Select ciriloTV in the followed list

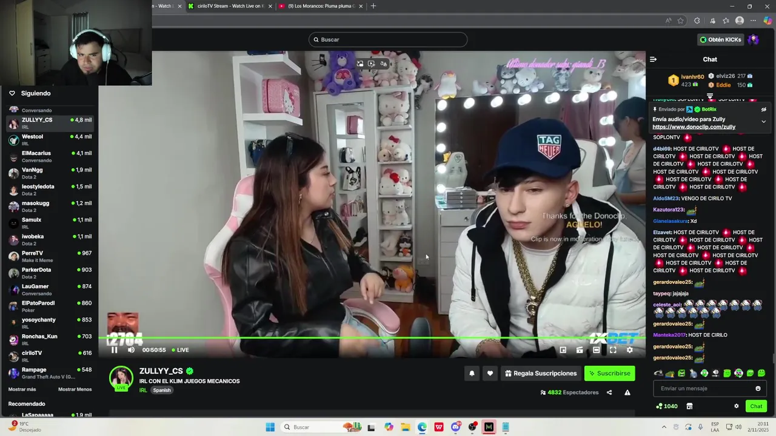(x=50, y=357)
